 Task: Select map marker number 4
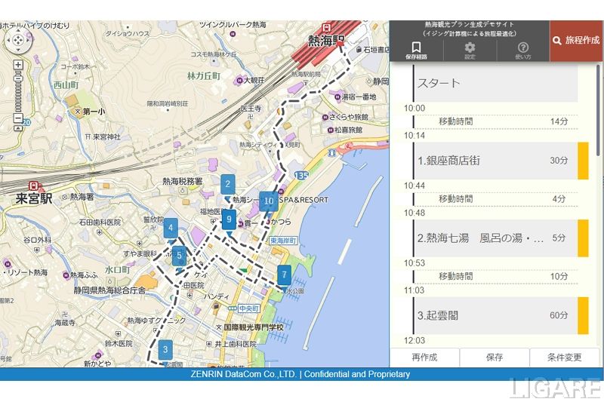click(x=171, y=228)
